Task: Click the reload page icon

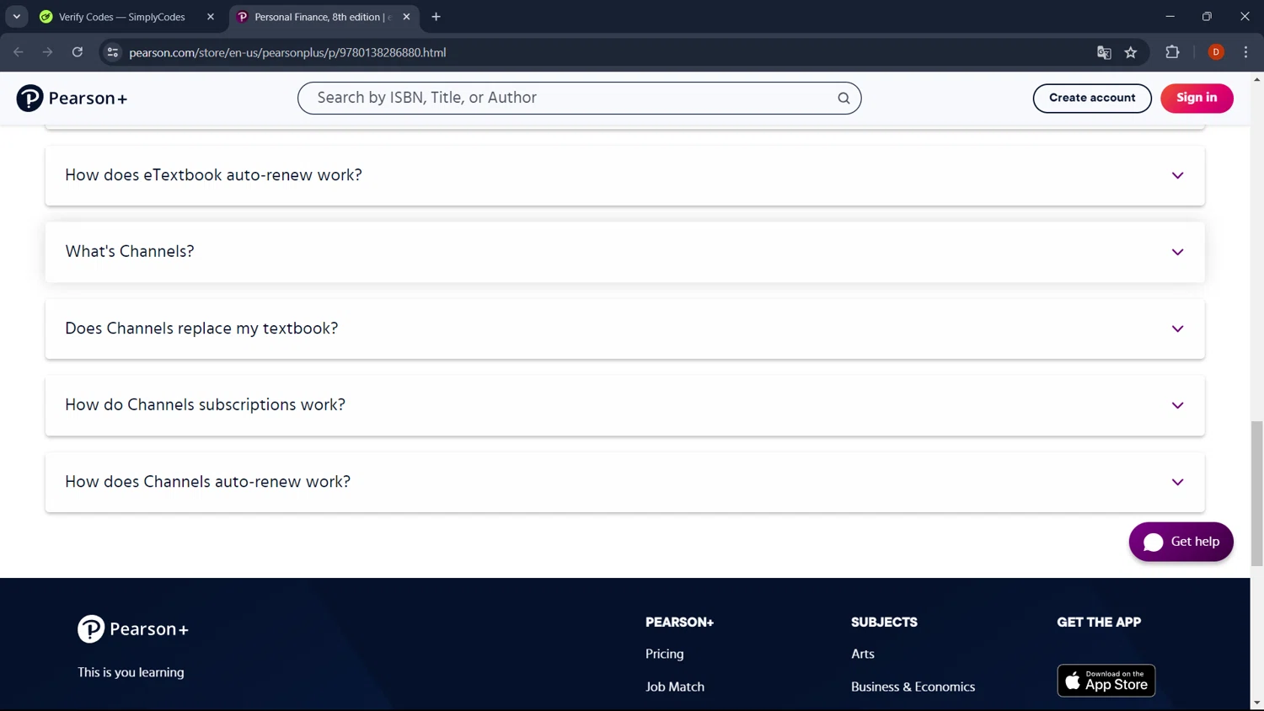Action: coord(78,52)
